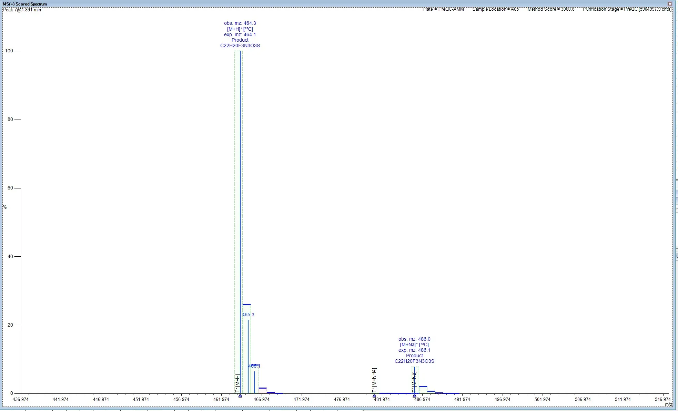Click the 100 tick on the intensity axis
Image resolution: width=678 pixels, height=411 pixels.
[9, 51]
